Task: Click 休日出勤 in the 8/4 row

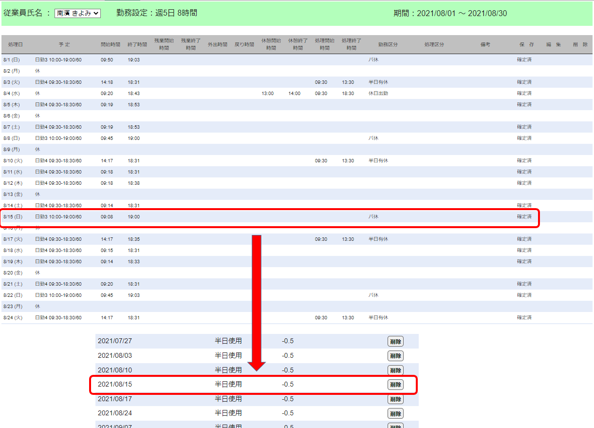Action: click(x=378, y=94)
